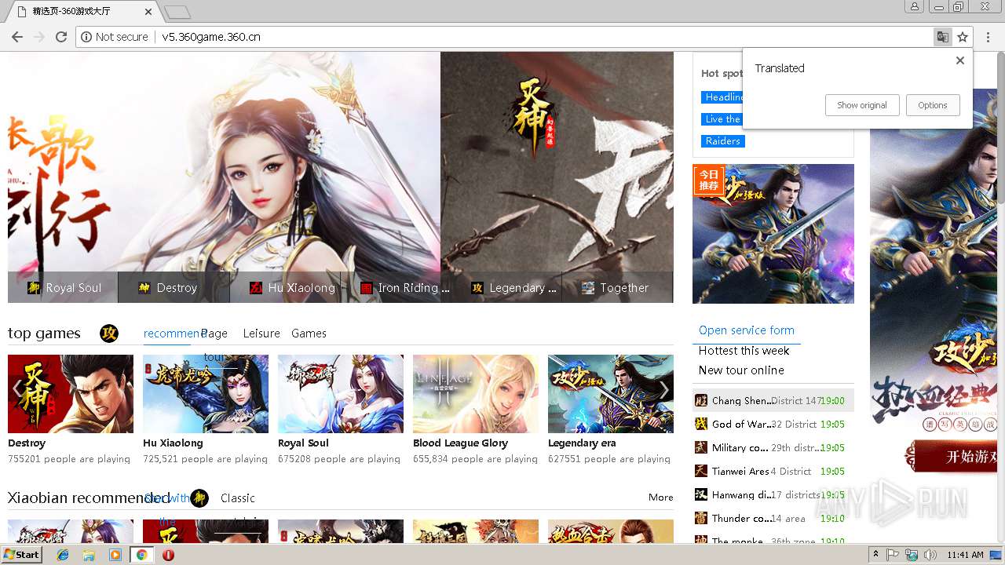1005x565 pixels.
Task: Show previous top games with left arrow
Action: 17,390
